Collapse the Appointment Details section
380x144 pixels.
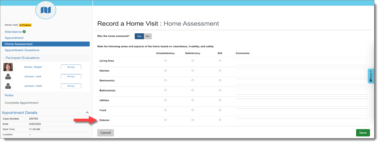(87, 113)
